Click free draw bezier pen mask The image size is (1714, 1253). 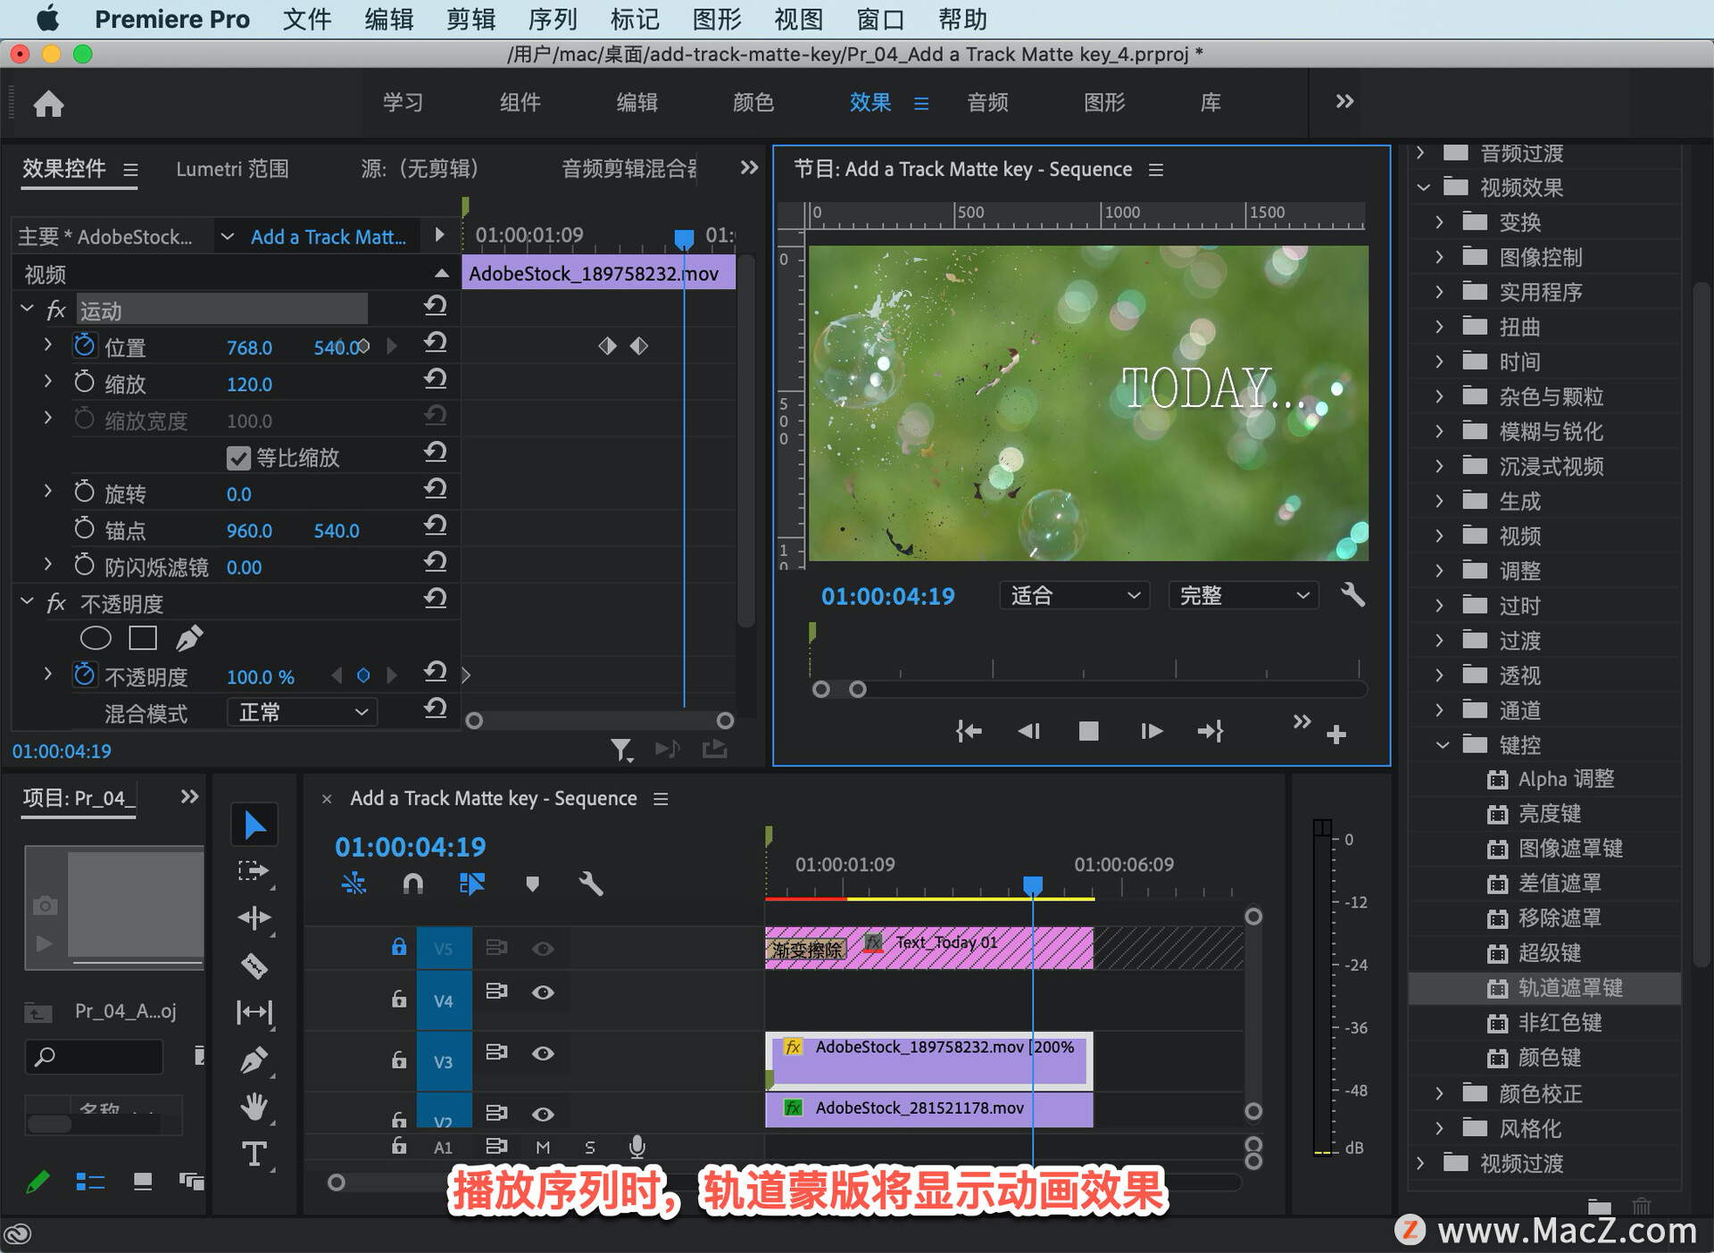(x=188, y=638)
